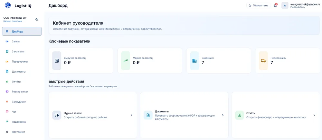The height and width of the screenshot is (140, 322).
Task: Click the trend arrow icon in Маржа card
Action: point(126,61)
